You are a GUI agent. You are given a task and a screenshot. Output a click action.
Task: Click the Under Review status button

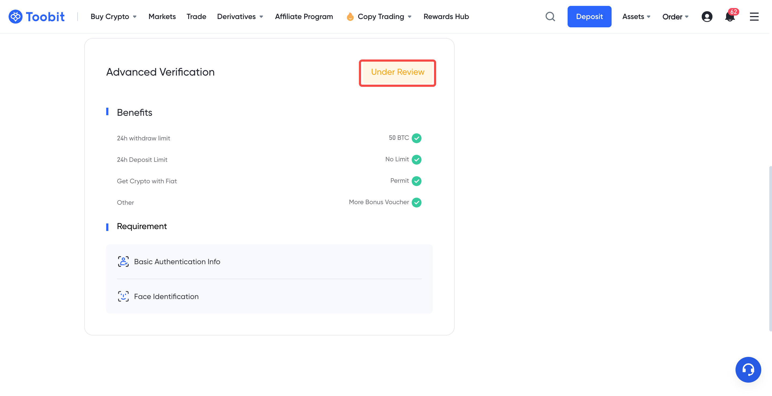click(397, 72)
